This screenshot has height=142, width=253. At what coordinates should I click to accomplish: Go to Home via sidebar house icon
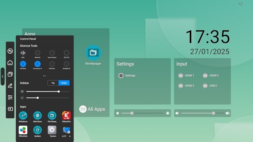(x=10, y=63)
